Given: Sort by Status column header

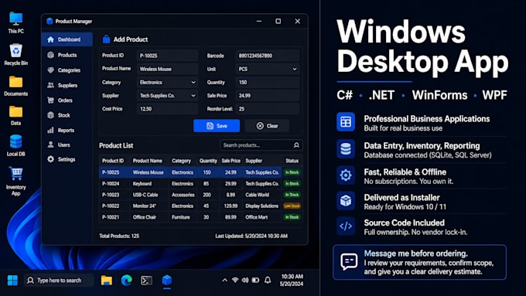Looking at the screenshot, I should [292, 161].
